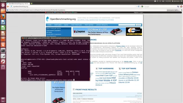The height and width of the screenshot is (103, 183).
Task: Open the BLOG navigation item
Action: [66, 25]
